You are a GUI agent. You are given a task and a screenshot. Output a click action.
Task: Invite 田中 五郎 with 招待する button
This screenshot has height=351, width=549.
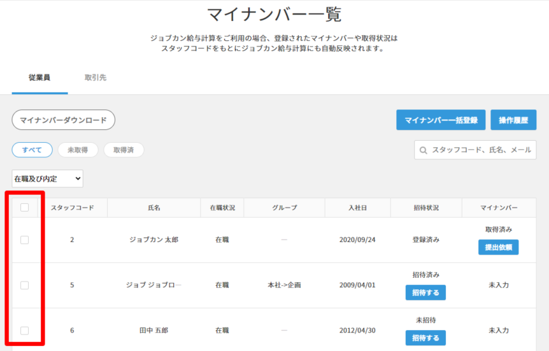tap(425, 338)
